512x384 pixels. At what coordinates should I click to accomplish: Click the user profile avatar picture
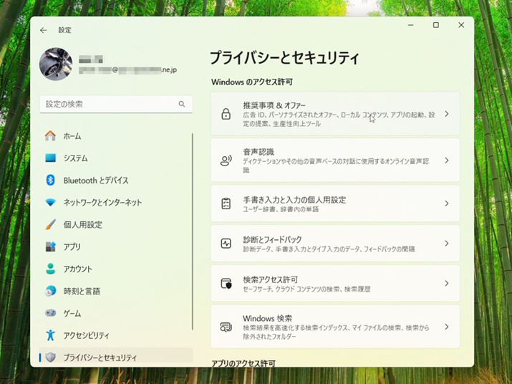pyautogui.click(x=56, y=65)
